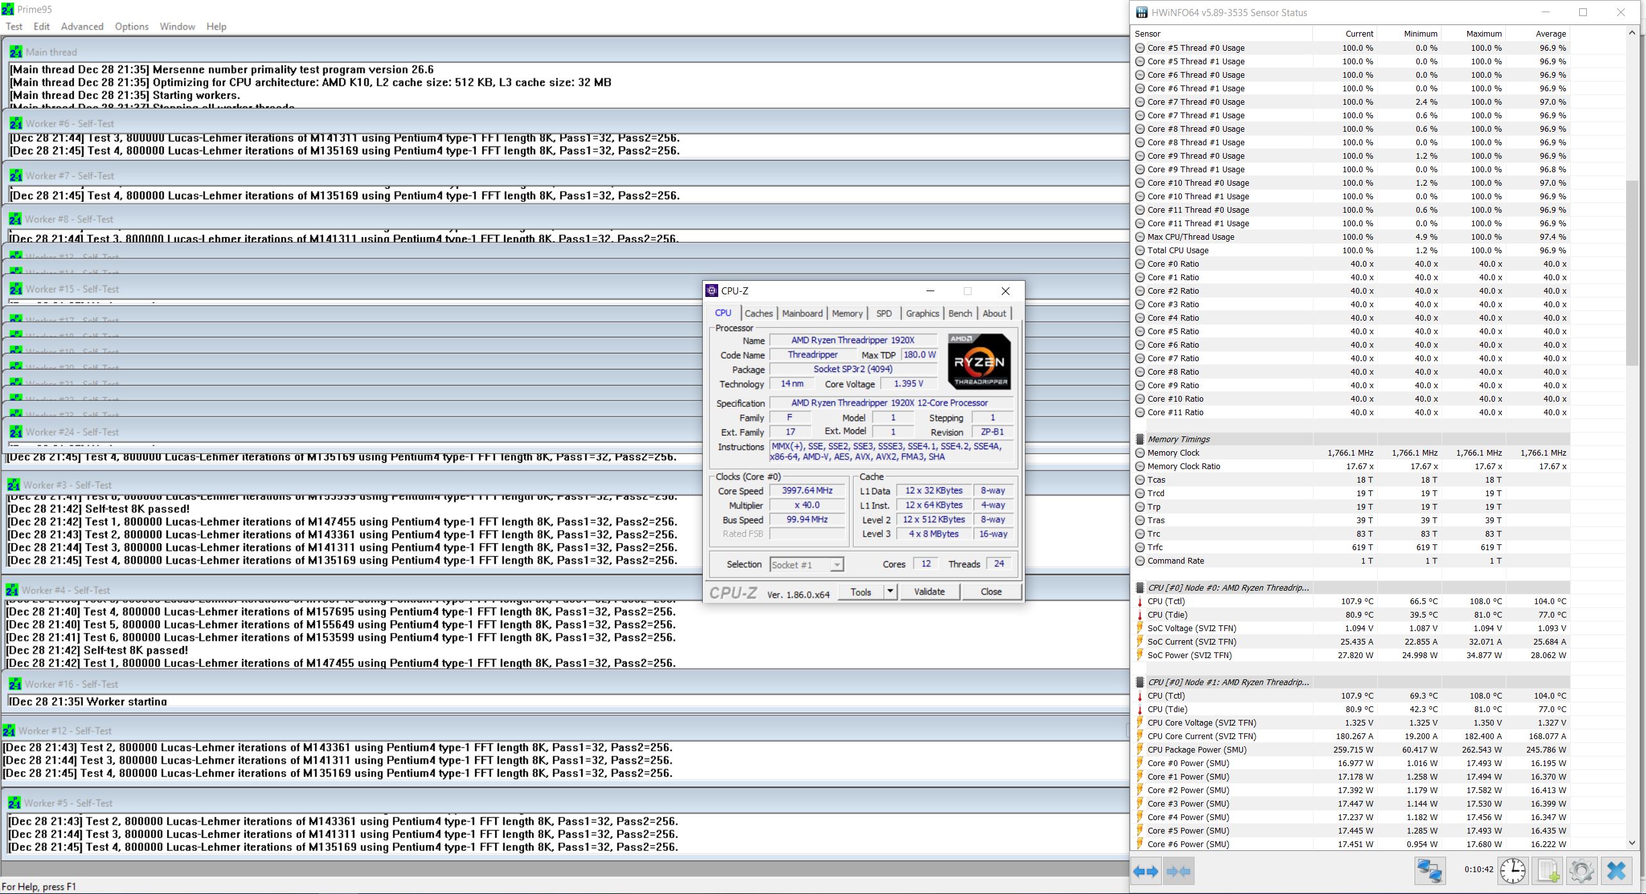Switch to the Bench tab in CPU-Z
This screenshot has height=894, width=1646.
coord(960,314)
